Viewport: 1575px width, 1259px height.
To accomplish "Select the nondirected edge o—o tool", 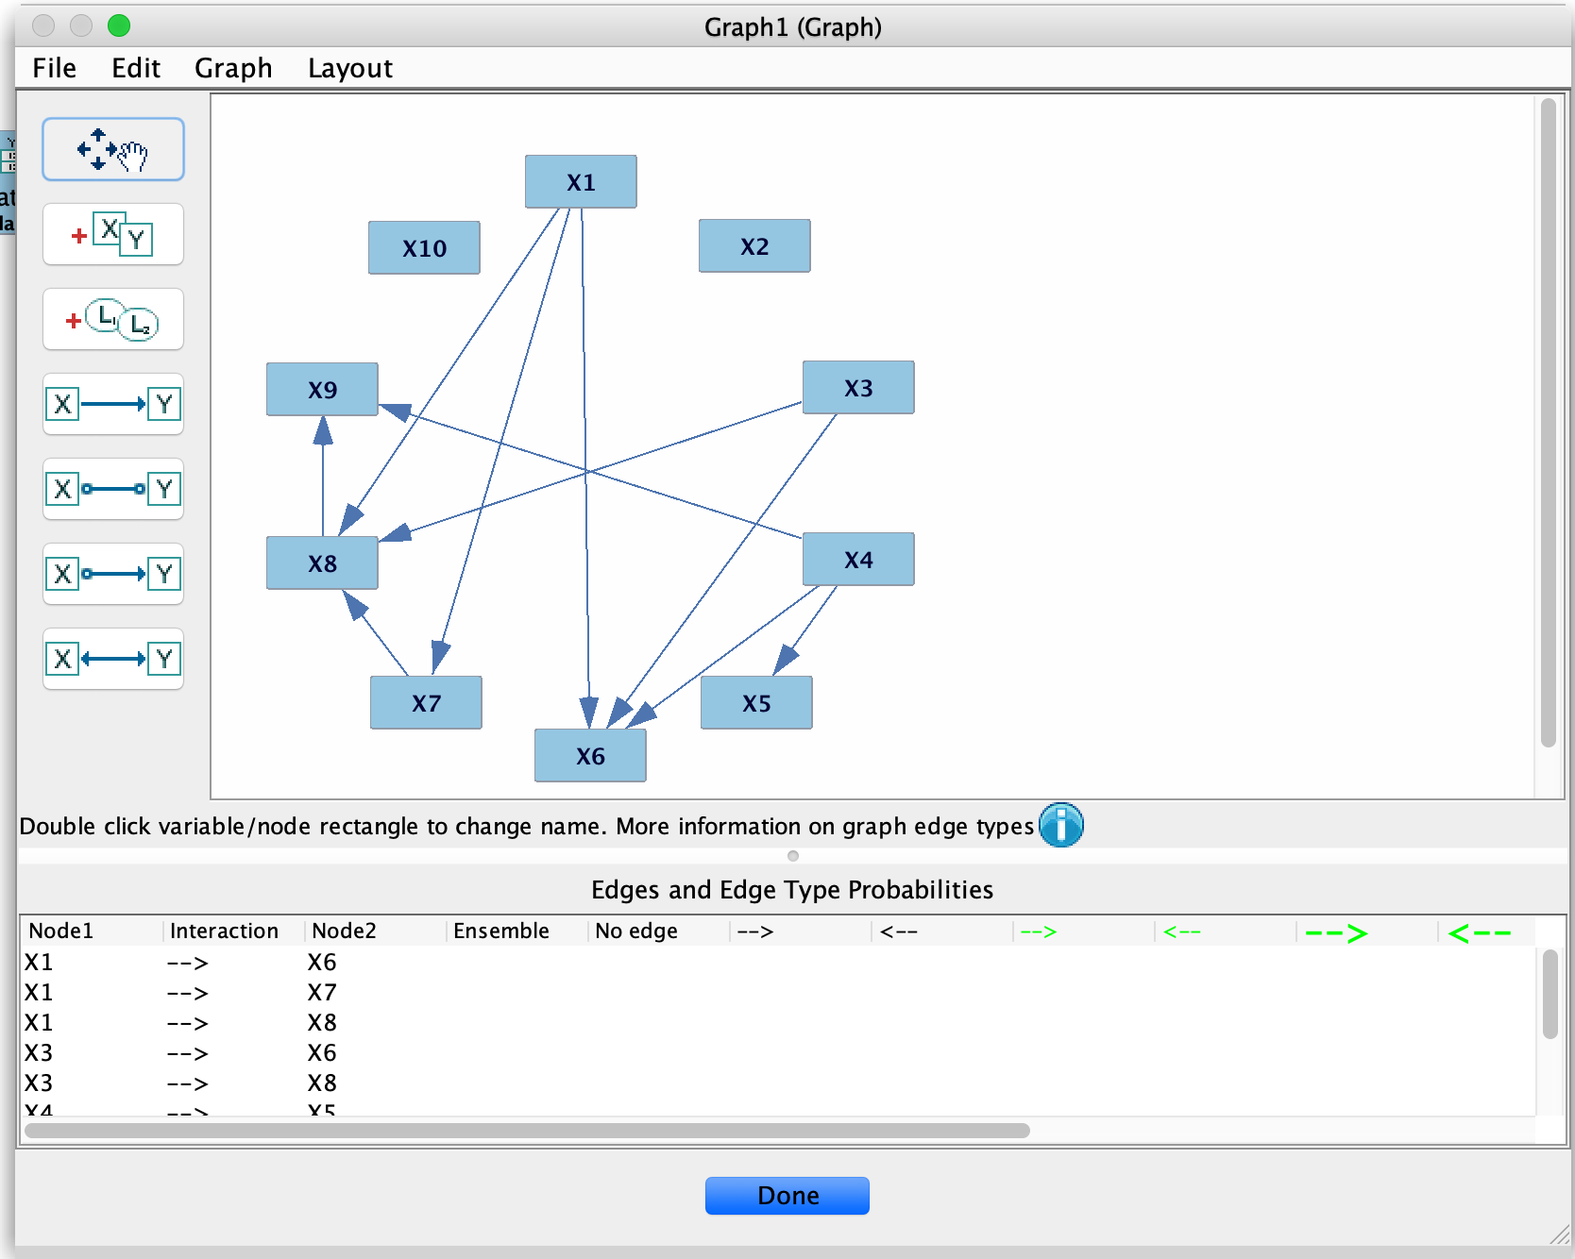I will [x=112, y=489].
